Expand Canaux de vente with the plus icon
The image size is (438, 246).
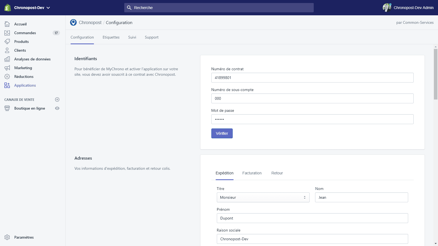click(57, 99)
